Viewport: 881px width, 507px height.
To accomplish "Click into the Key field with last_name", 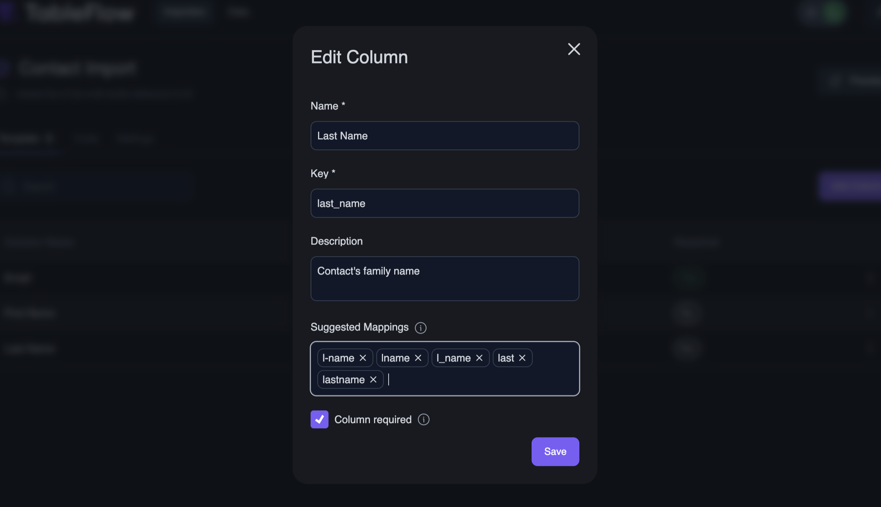I will click(x=444, y=203).
